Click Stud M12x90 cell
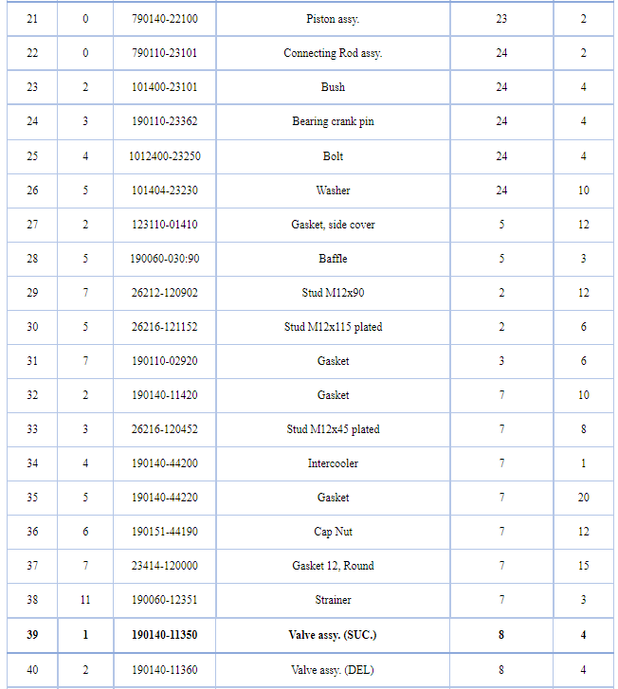The width and height of the screenshot is (618, 689). (333, 293)
